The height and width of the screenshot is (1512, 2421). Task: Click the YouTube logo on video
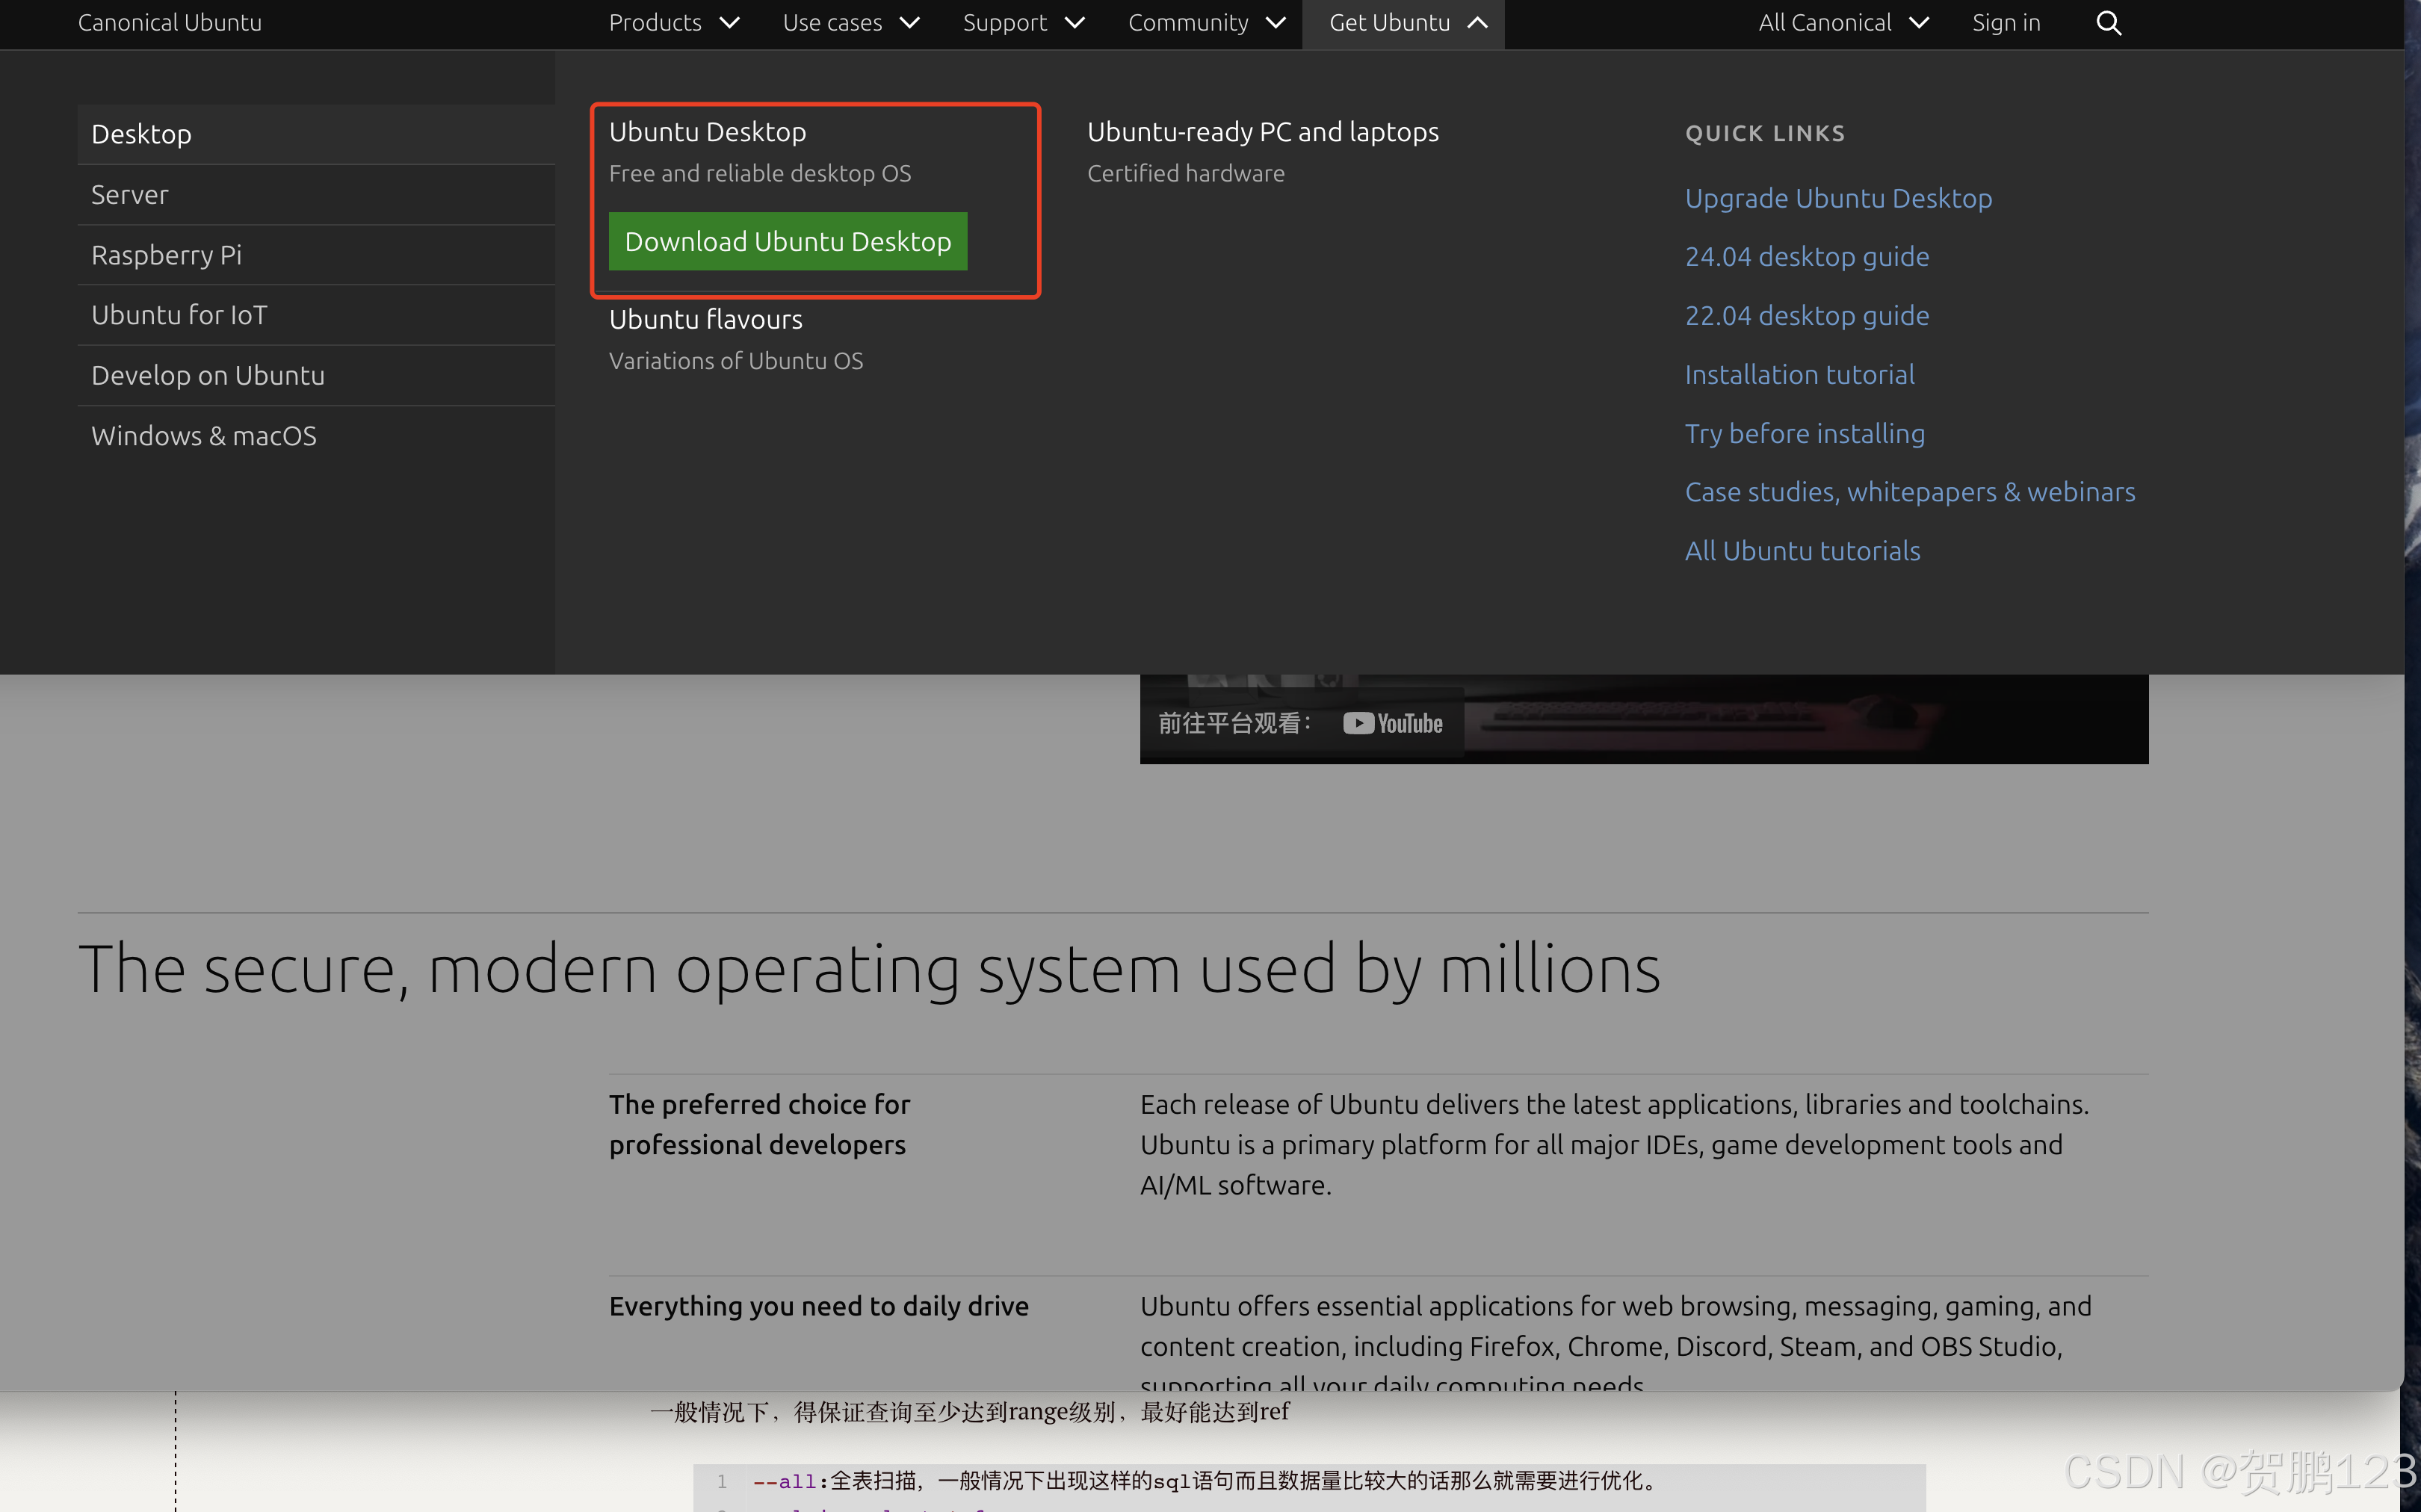(1393, 723)
